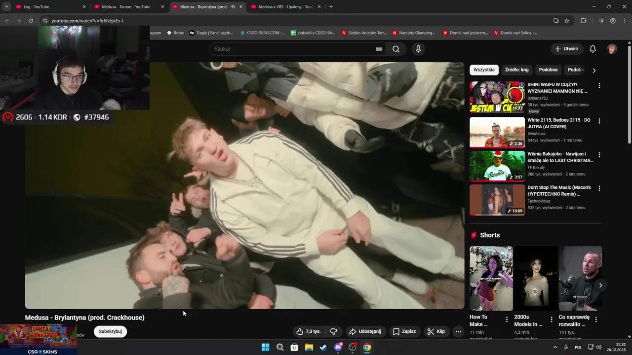Open options for Co naprawdę rozwaliło short
Viewport: 632px width, 355px height.
coord(596,319)
